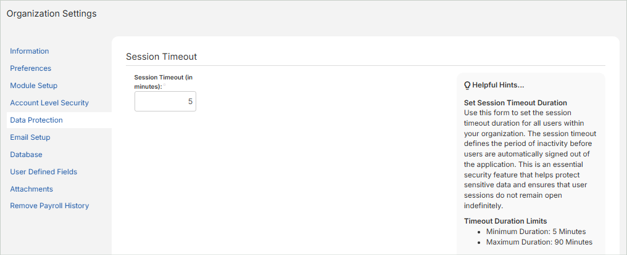
Task: Open Remove Payroll History link
Action: coord(49,206)
